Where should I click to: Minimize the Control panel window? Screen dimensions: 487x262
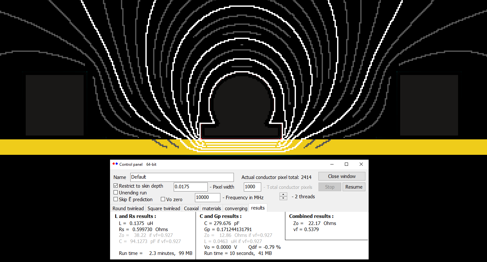click(332, 164)
